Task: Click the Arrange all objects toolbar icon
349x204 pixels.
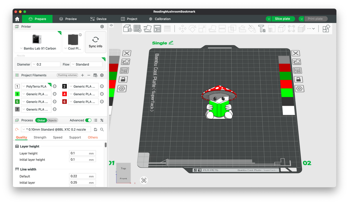Action: tap(157, 29)
